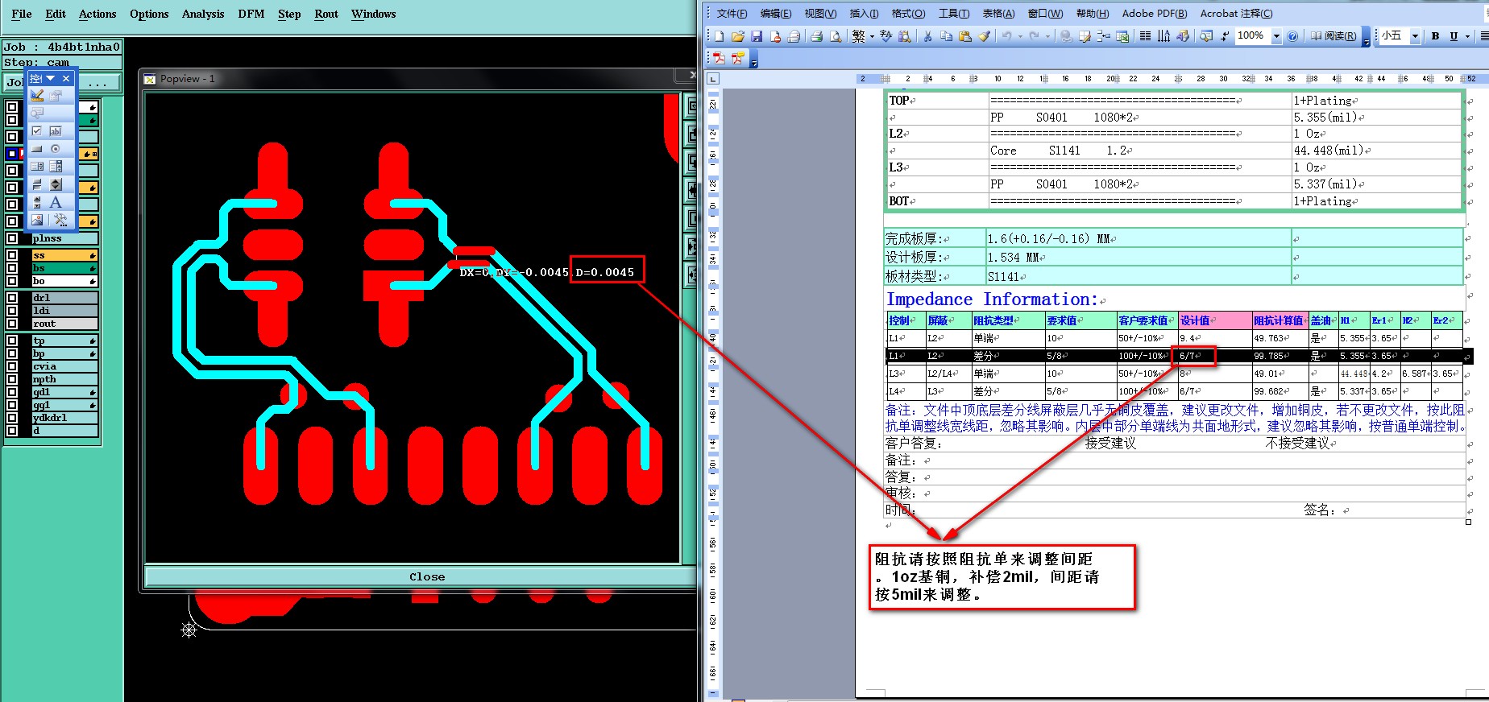Click the Columns layout icon
The image size is (1489, 702).
pyautogui.click(x=1145, y=36)
